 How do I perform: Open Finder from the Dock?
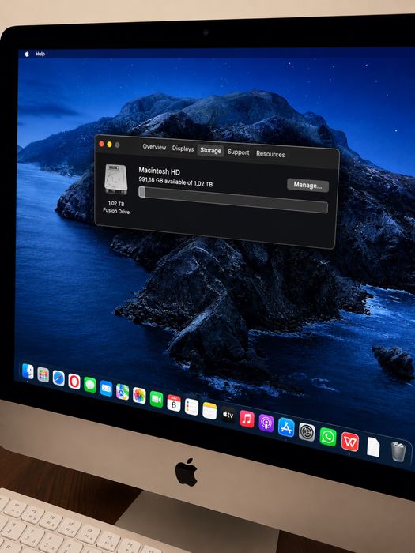28,372
